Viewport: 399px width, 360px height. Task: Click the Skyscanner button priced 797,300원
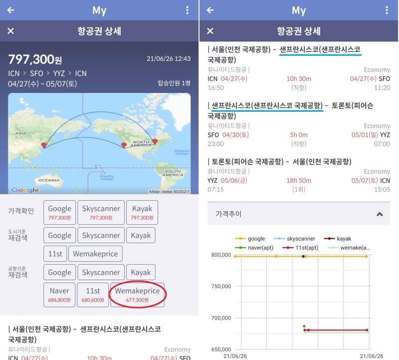[101, 212]
